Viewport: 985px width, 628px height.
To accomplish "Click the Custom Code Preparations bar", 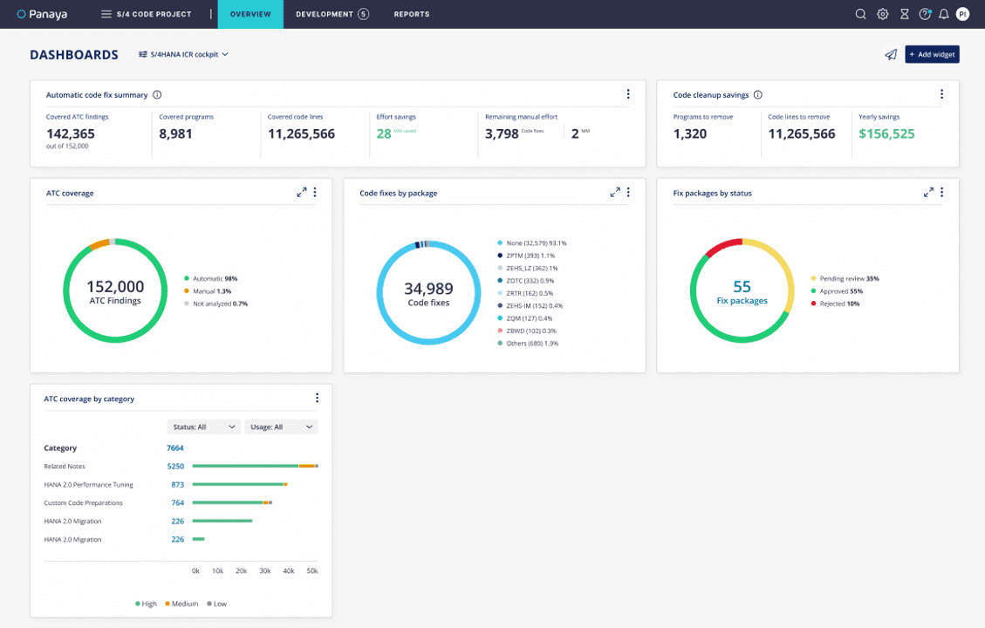I will [x=232, y=502].
